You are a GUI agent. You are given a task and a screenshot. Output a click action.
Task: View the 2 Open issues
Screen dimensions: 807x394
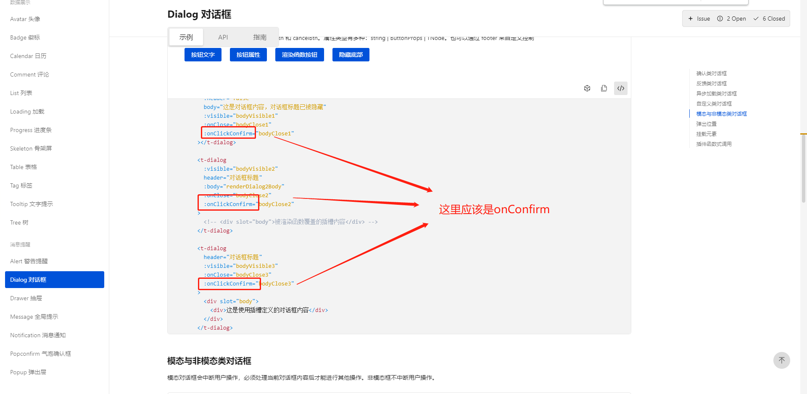[x=731, y=19]
